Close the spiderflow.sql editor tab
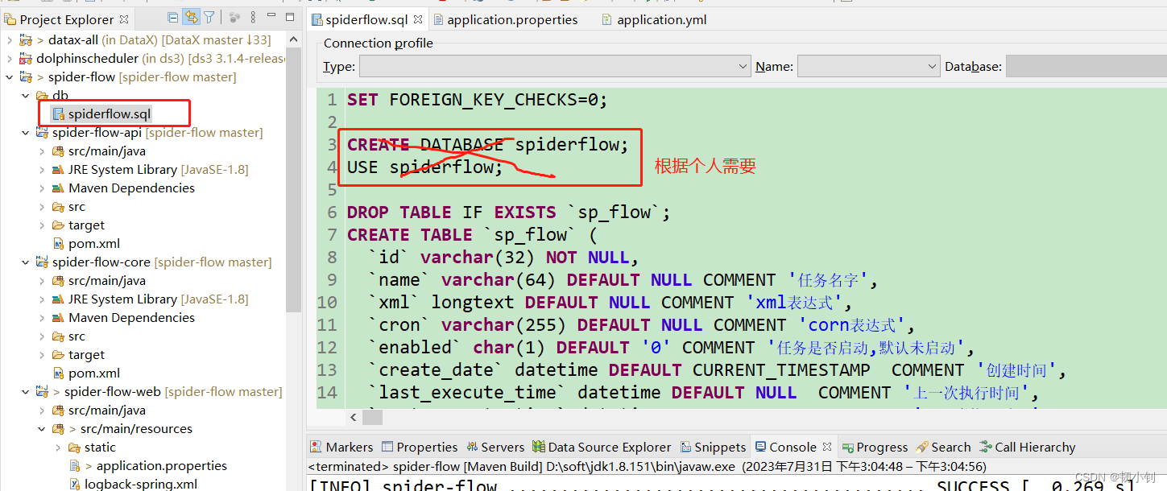The image size is (1167, 491). click(x=416, y=19)
